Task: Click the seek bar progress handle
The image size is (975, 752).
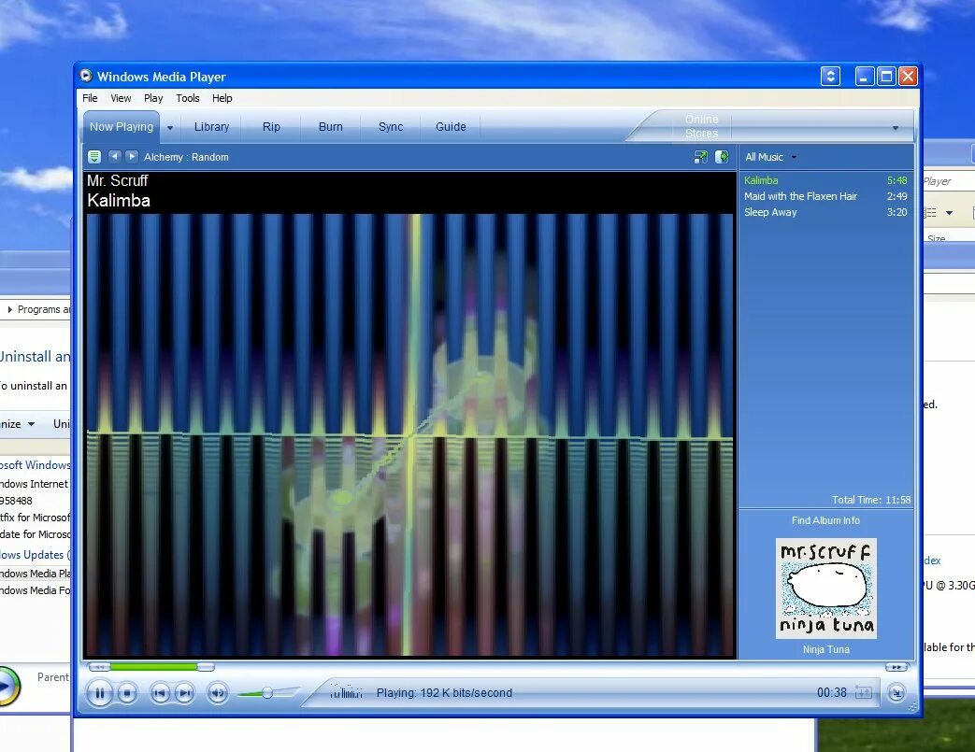Action: pos(206,667)
